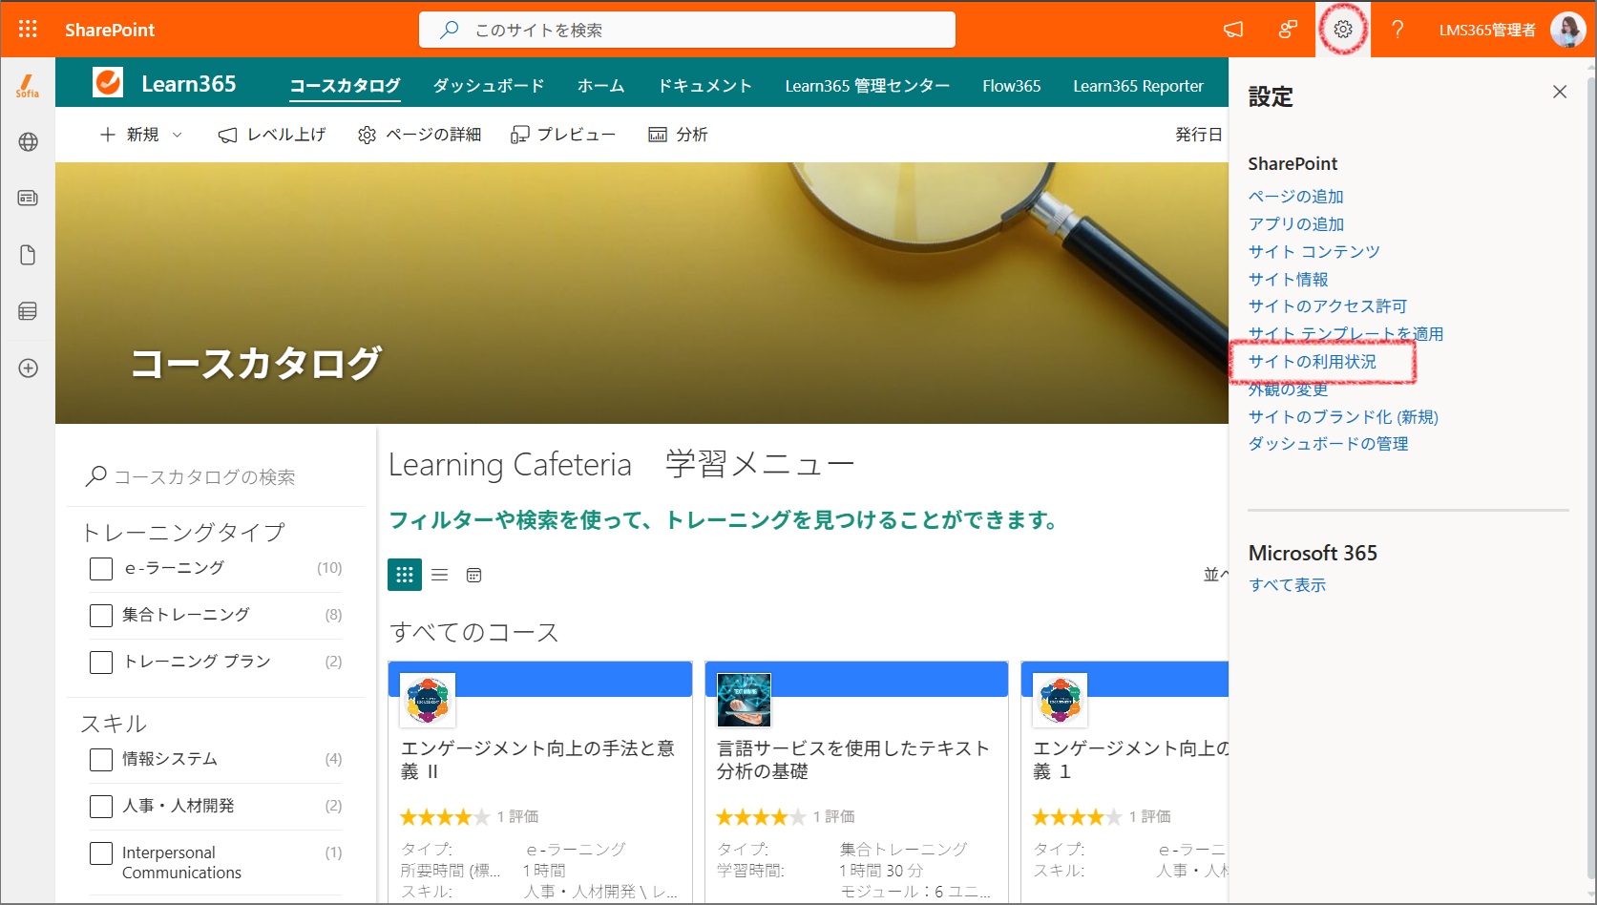Image resolution: width=1597 pixels, height=905 pixels.
Task: Click the settings panel vertical scrollbar
Action: [1590, 477]
